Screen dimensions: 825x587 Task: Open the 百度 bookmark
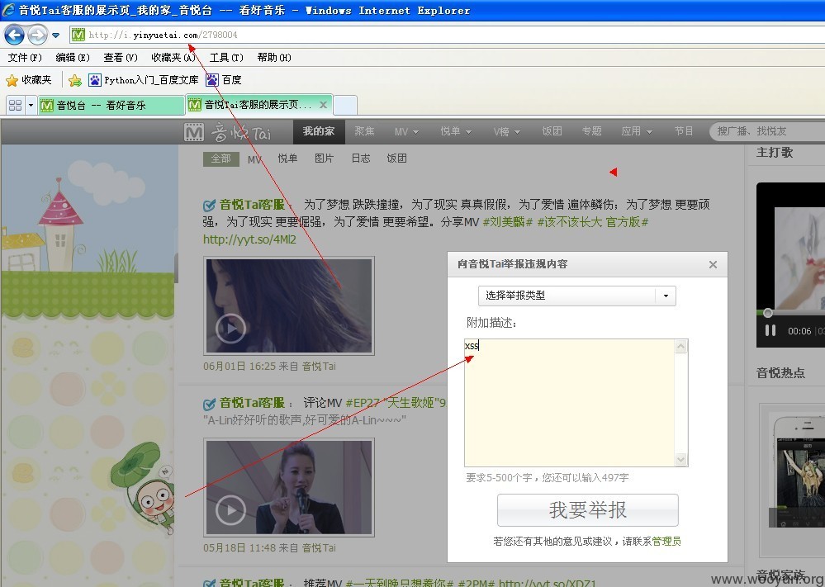click(x=224, y=80)
